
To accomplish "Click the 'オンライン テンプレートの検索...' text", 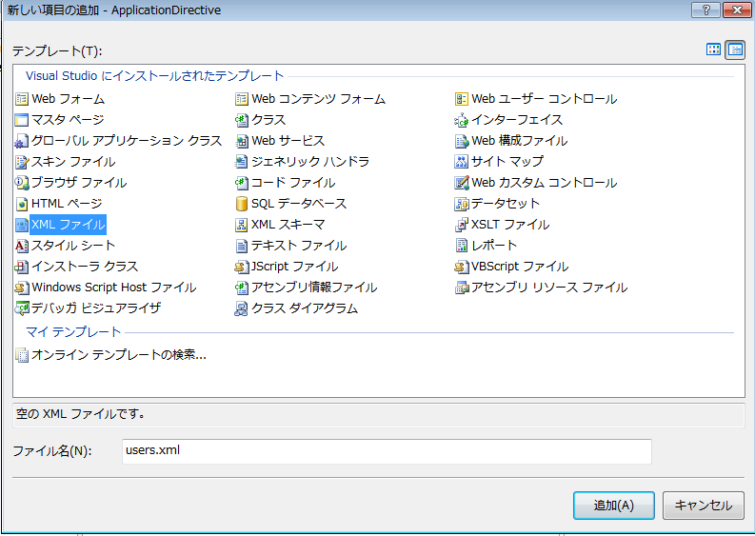I will pos(119,355).
